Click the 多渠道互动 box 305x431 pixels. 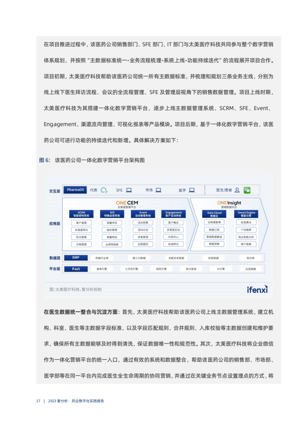coord(174,230)
